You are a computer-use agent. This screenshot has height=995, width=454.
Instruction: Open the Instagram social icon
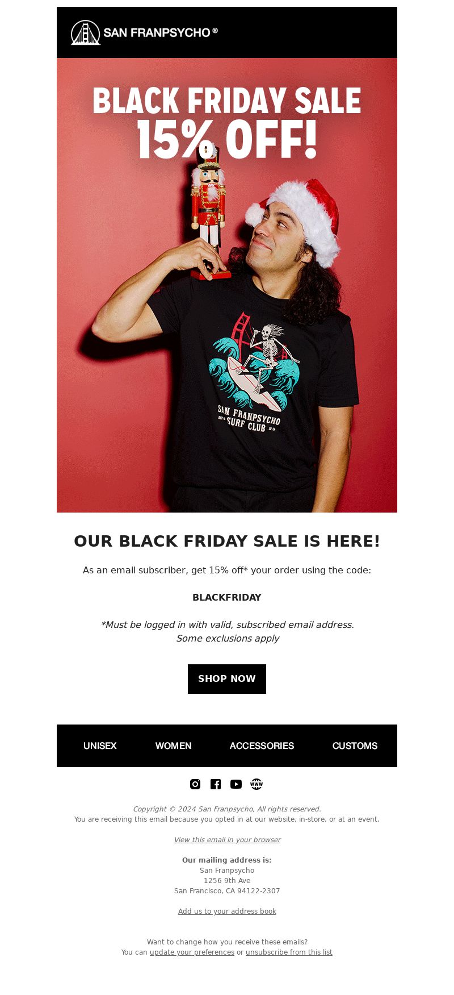pos(195,784)
